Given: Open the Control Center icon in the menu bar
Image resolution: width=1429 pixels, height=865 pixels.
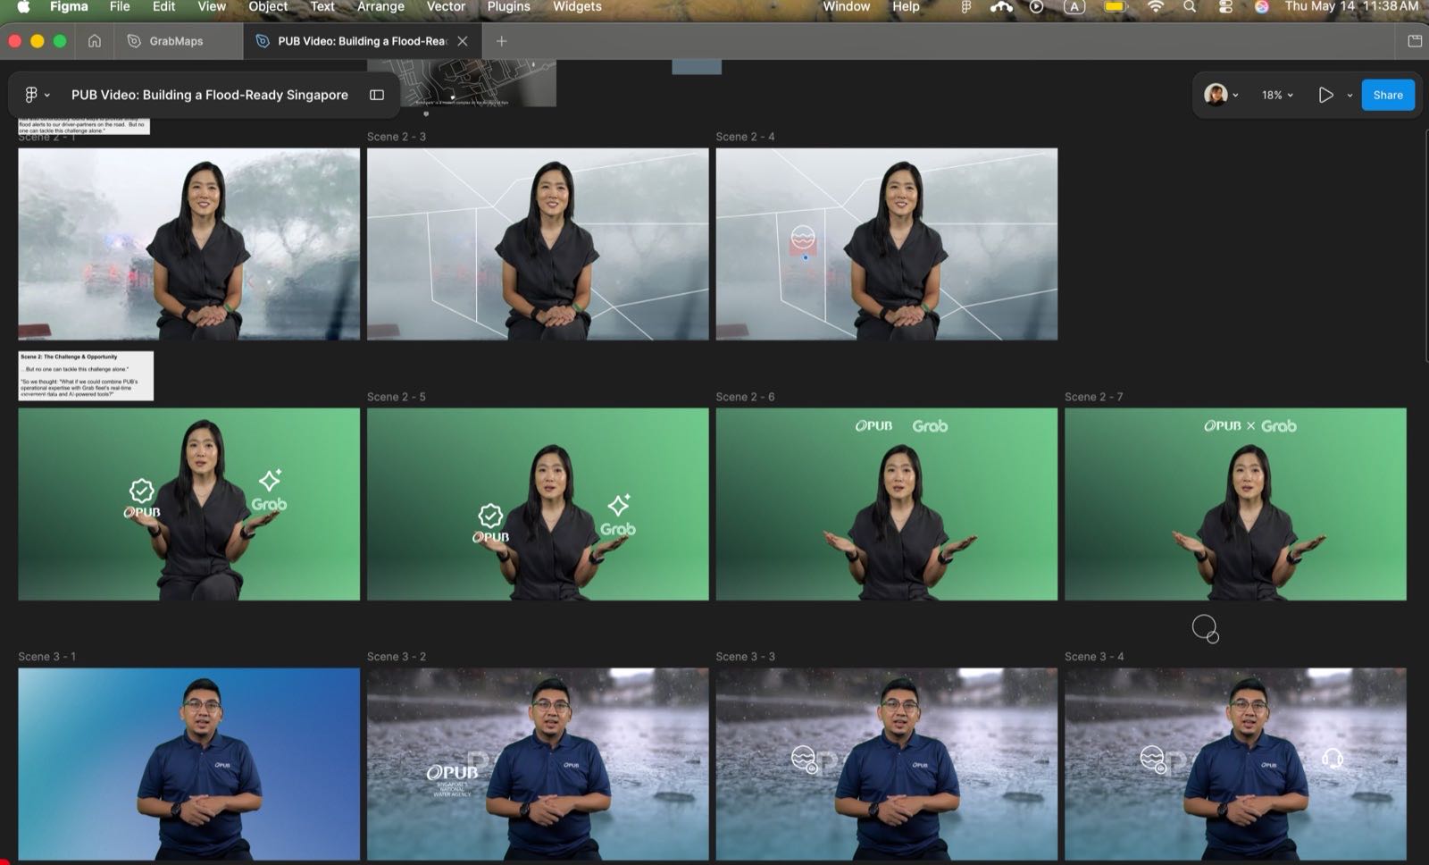Looking at the screenshot, I should coord(1225,6).
